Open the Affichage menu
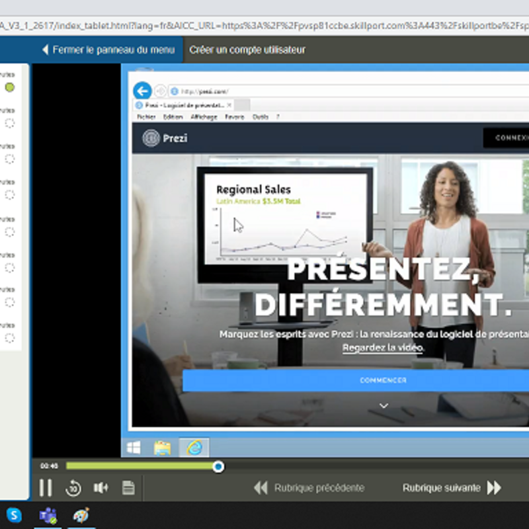Screen dimensions: 529x529 [204, 117]
